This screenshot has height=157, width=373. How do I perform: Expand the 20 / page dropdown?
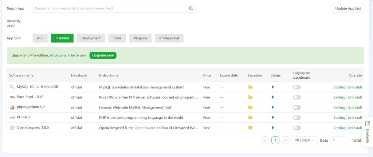pos(304,140)
